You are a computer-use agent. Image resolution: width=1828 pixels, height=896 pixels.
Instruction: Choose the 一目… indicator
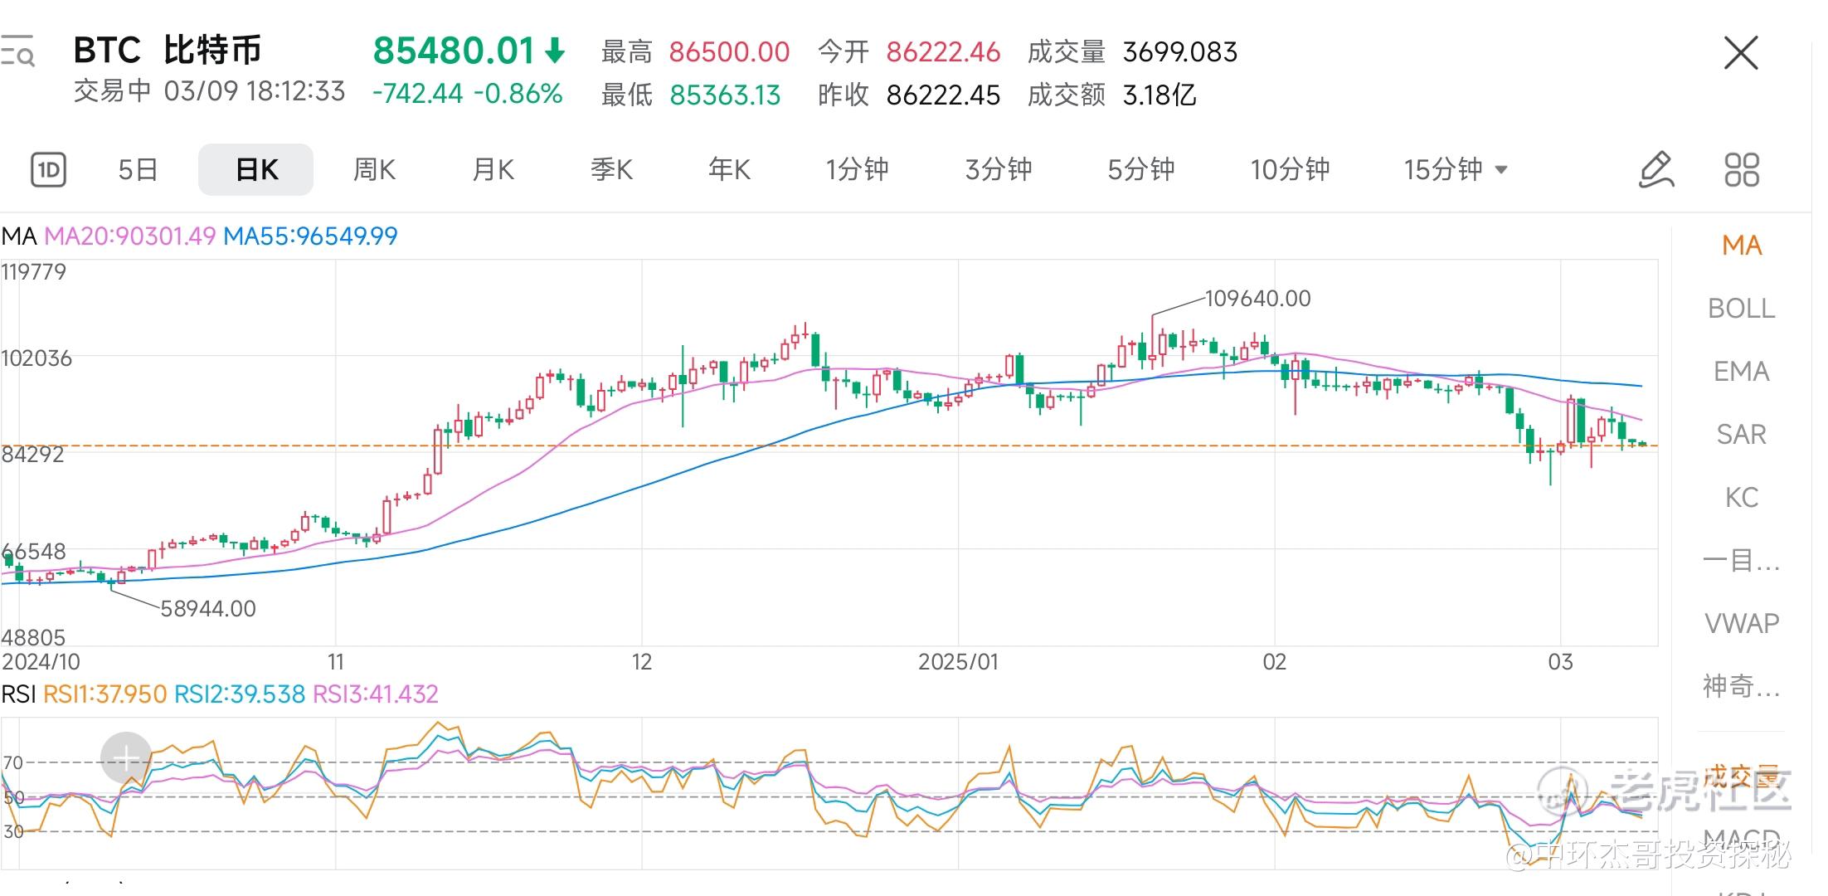1742,561
